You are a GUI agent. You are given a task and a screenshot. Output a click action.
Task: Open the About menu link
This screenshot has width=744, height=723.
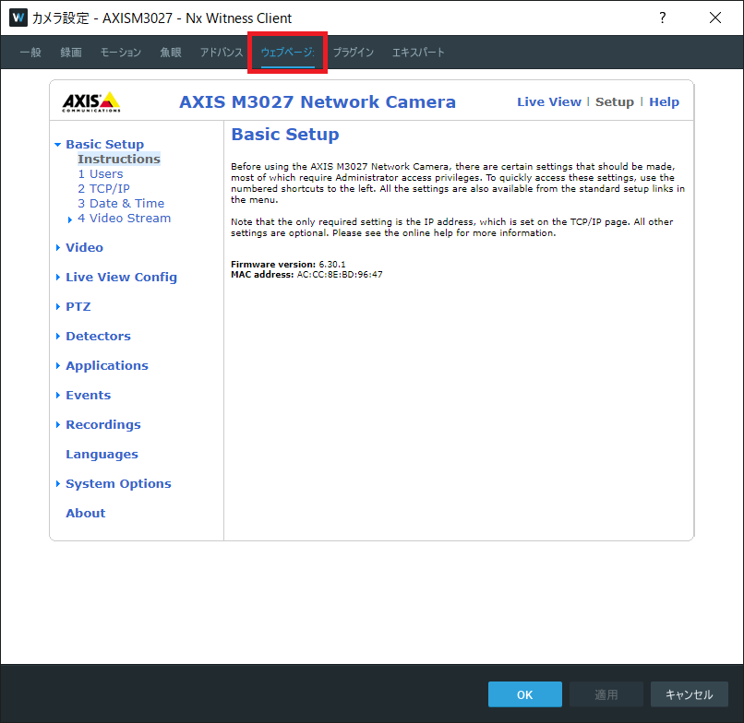pyautogui.click(x=86, y=513)
